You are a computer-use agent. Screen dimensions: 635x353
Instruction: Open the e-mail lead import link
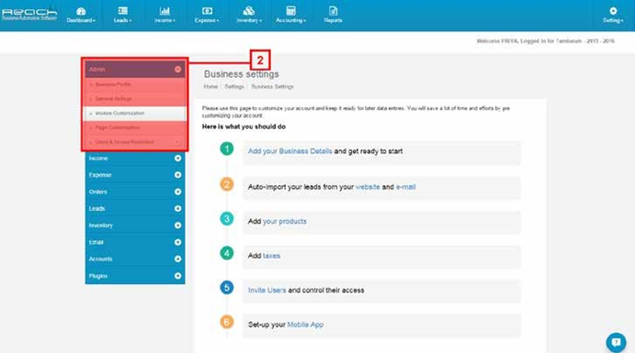point(406,187)
